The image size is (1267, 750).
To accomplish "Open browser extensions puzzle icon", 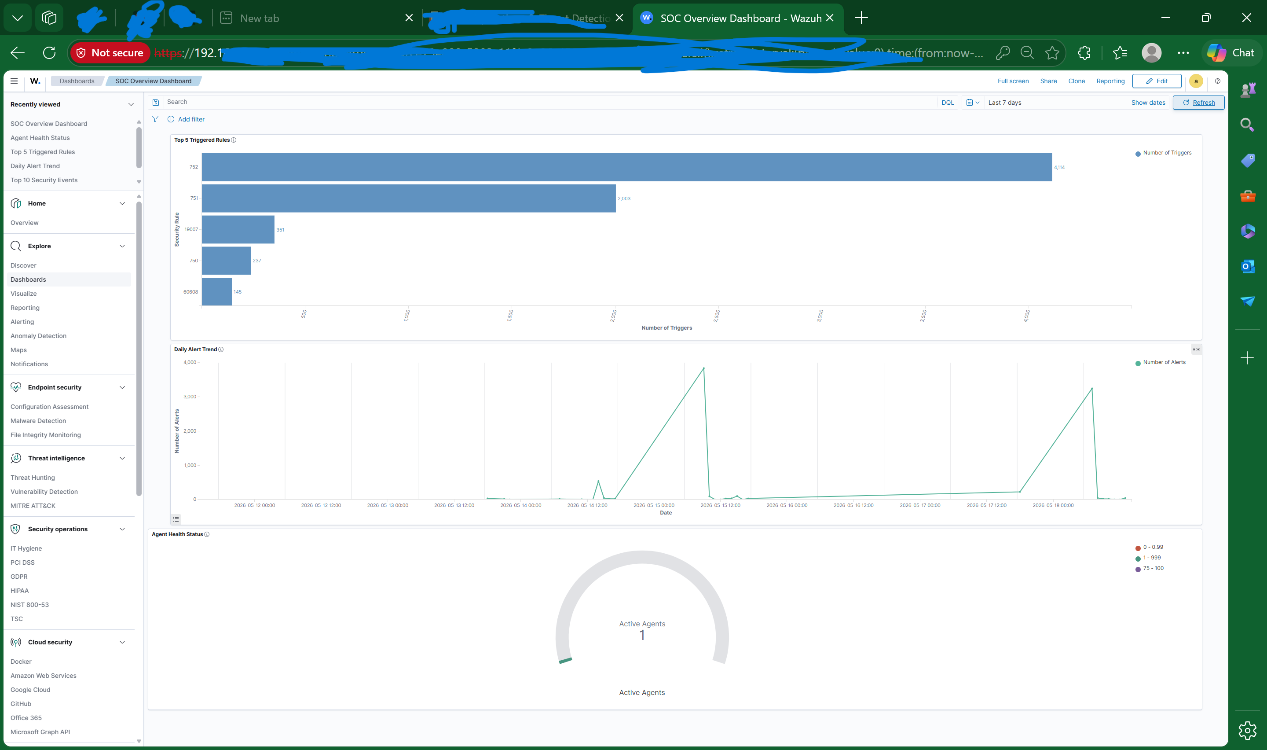I will [1084, 52].
